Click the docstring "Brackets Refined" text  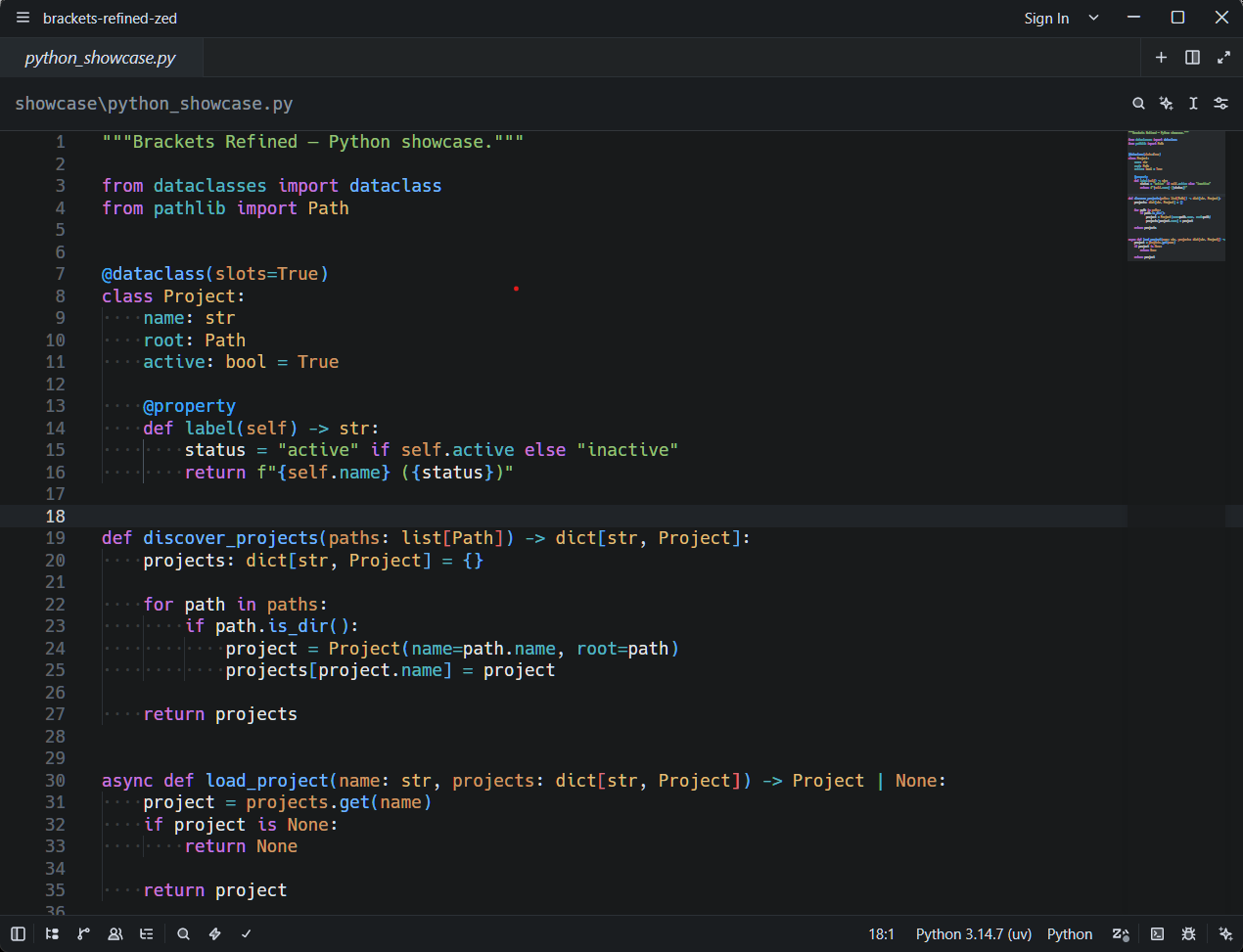[x=215, y=142]
